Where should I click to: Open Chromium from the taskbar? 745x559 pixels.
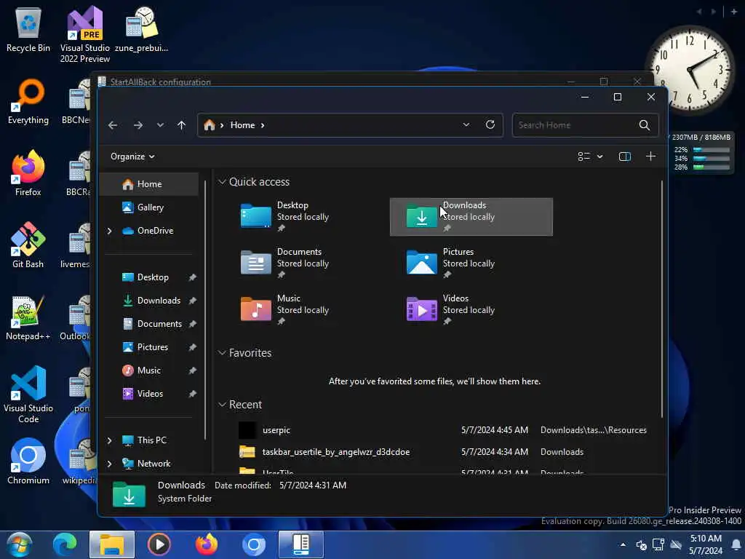coord(254,544)
